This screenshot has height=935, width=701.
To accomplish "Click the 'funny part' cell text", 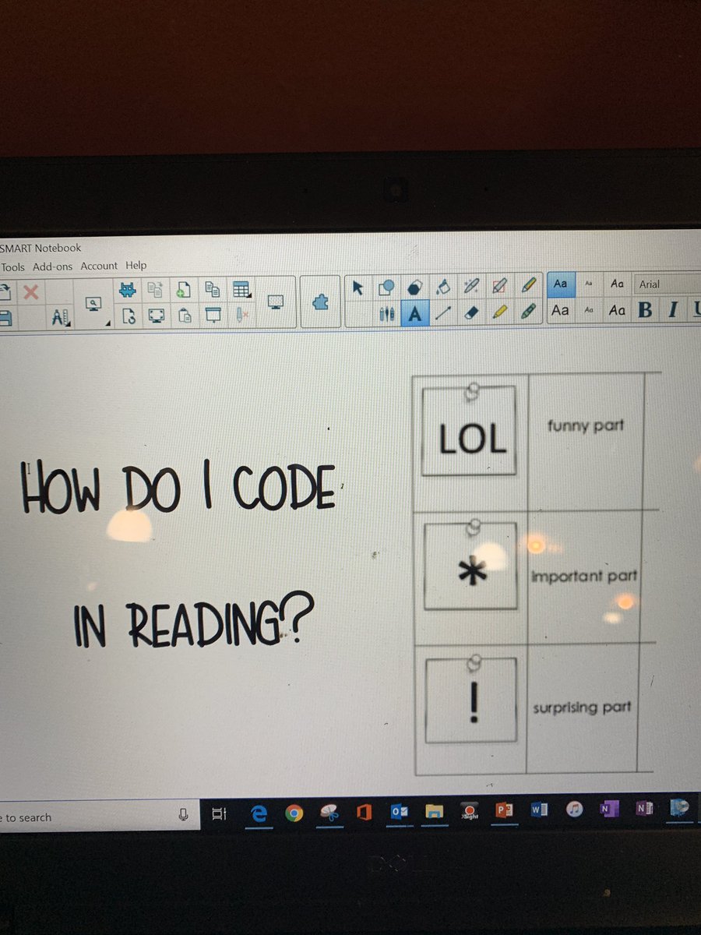I will click(x=586, y=426).
